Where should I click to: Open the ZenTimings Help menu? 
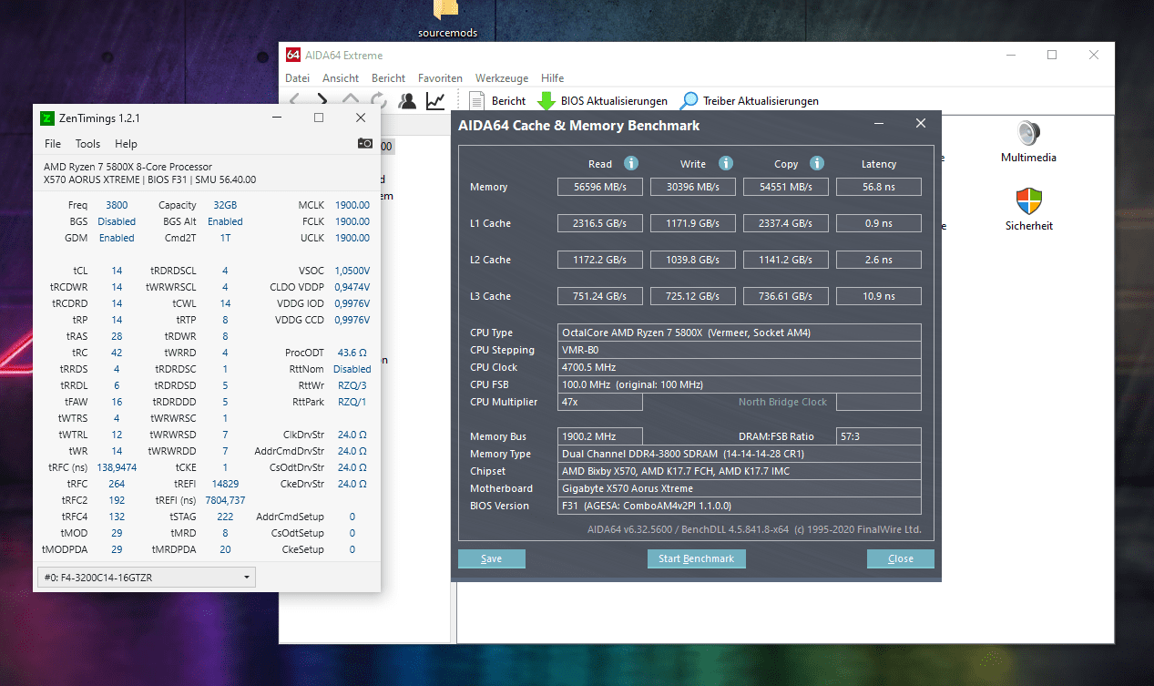[x=127, y=144]
